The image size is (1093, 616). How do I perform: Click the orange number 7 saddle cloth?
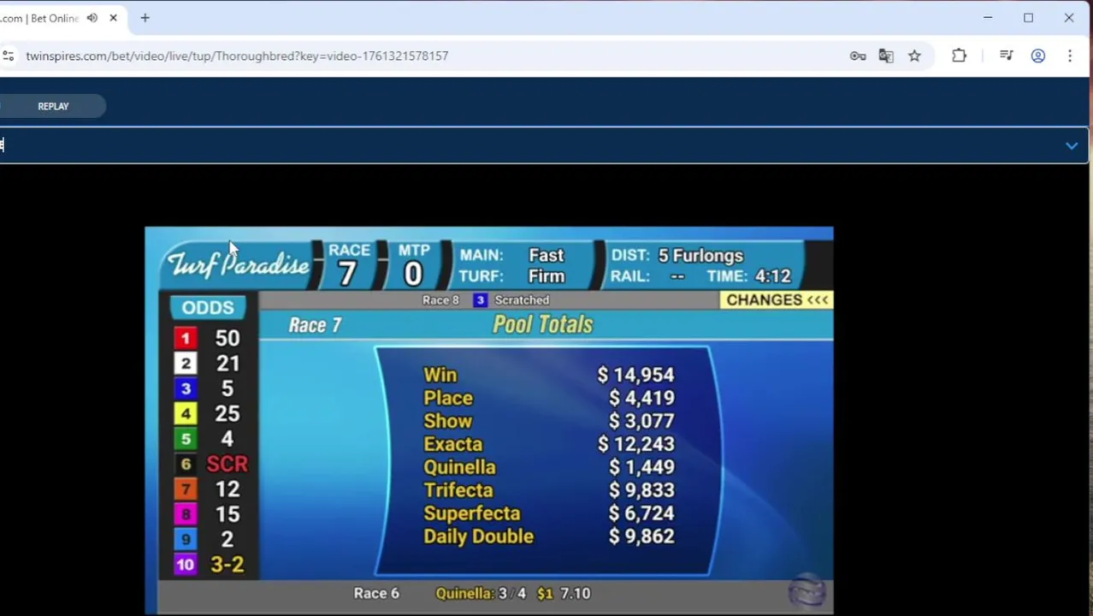coord(186,489)
